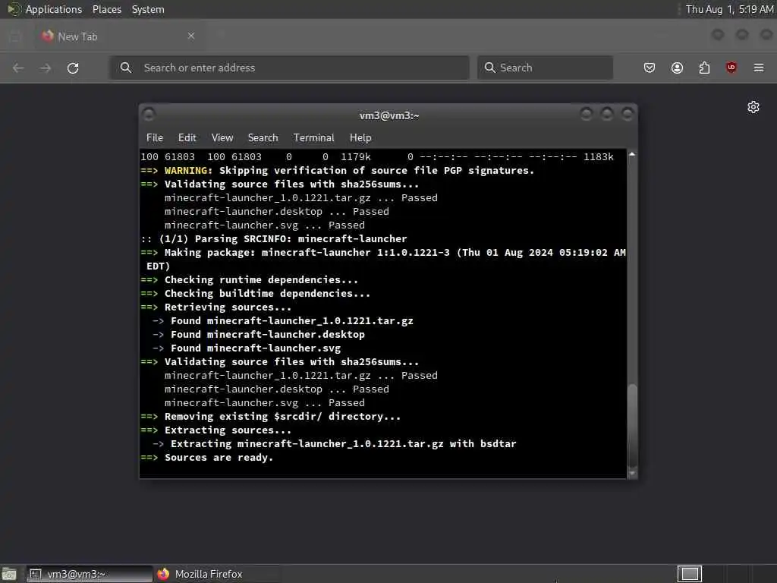Viewport: 777px width, 583px height.
Task: Click the terminal vertical scrollbar thumb
Action: (x=632, y=425)
